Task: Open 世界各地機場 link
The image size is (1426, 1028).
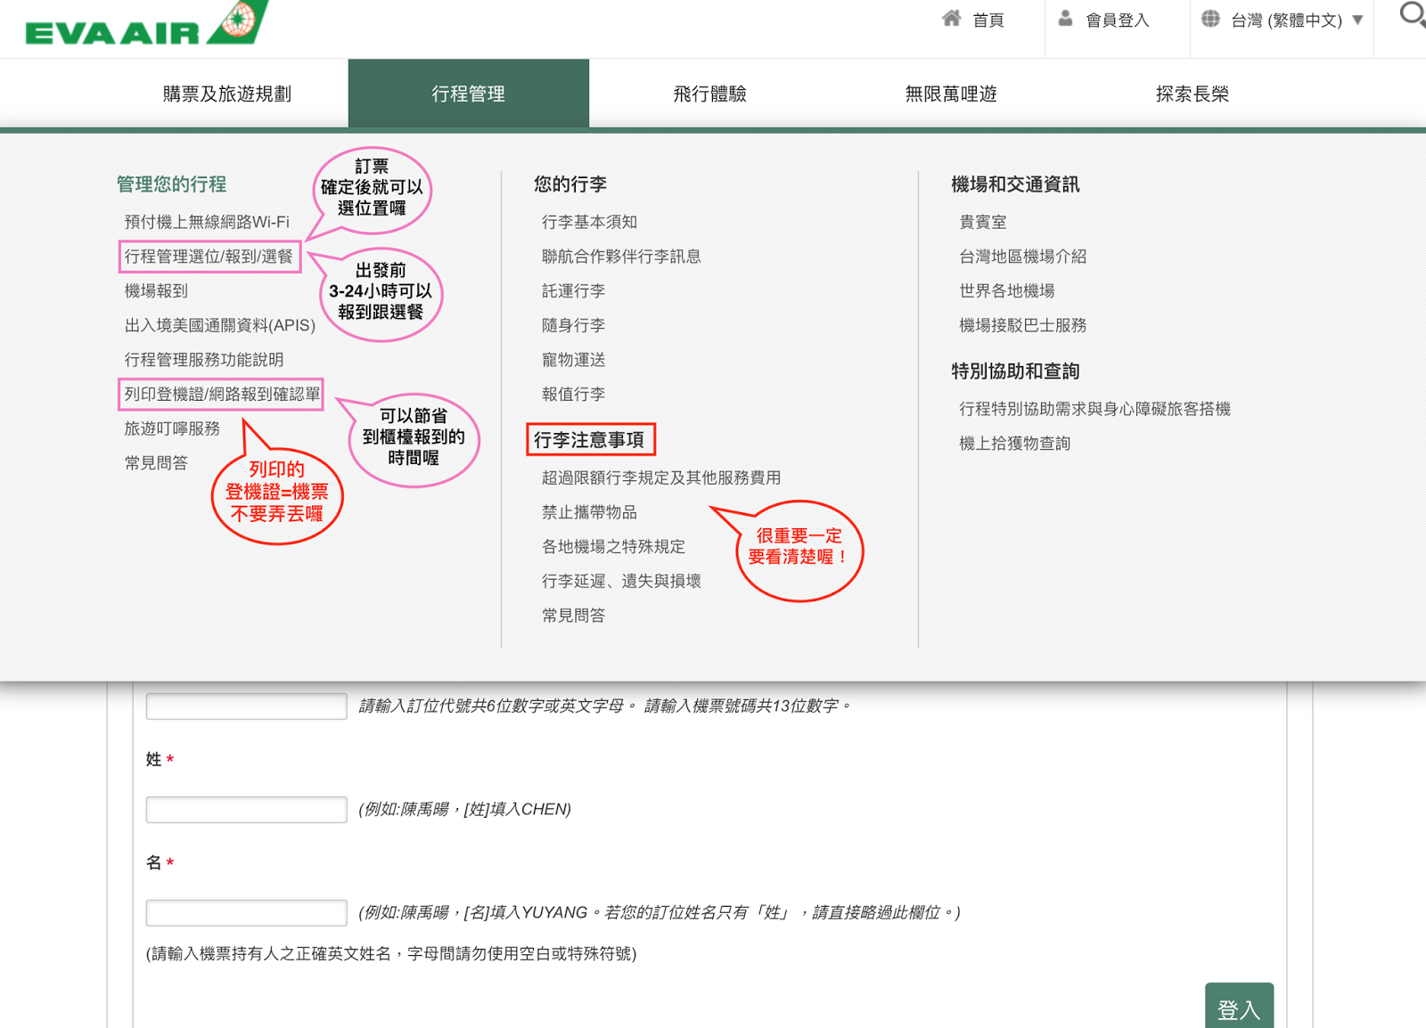Action: [x=1006, y=291]
